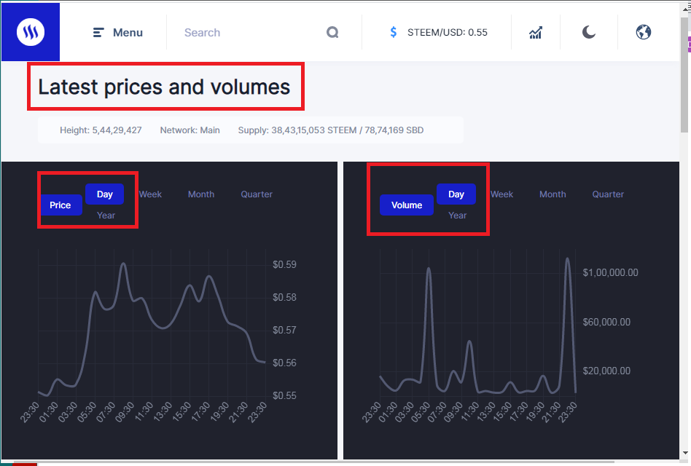Switch the price chart to Year

pyautogui.click(x=106, y=216)
